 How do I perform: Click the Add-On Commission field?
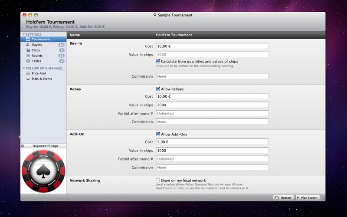click(x=212, y=167)
